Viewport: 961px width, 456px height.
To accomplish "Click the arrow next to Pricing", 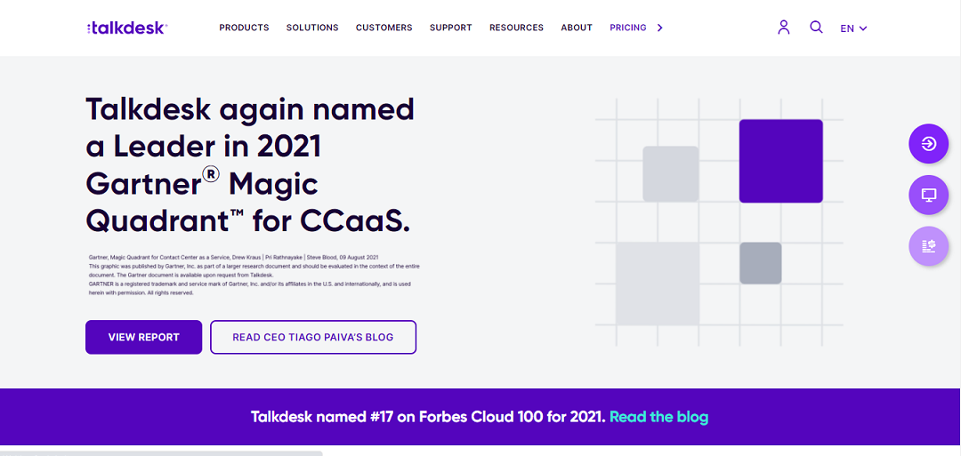I will [659, 28].
